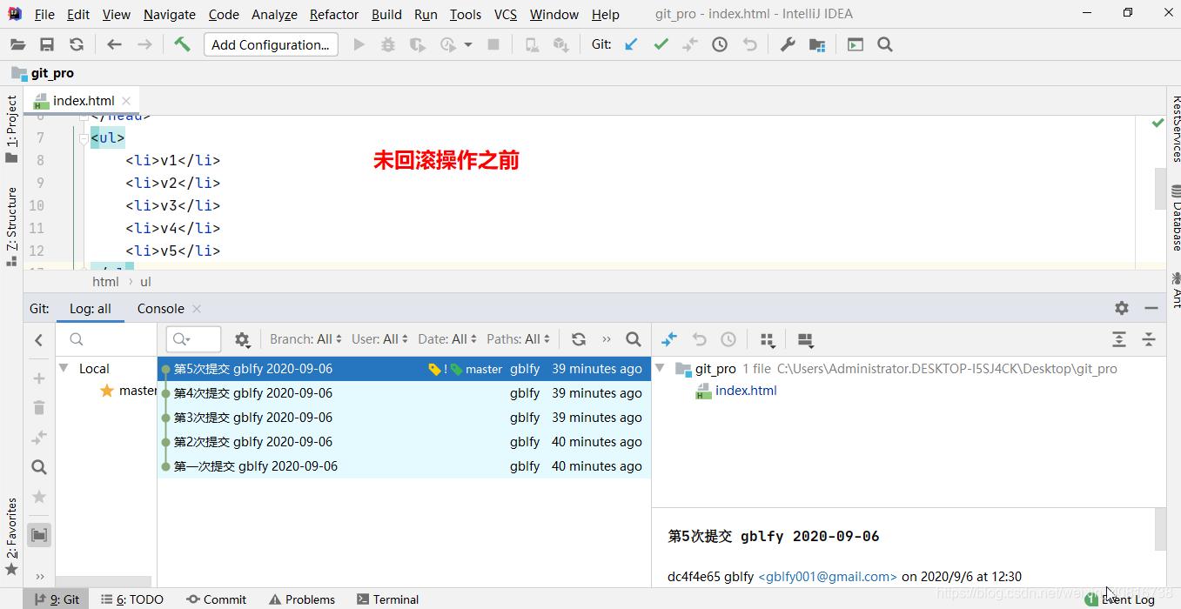The width and height of the screenshot is (1181, 609).
Task: Show more log toolbar actions (>>)
Action: 607,339
